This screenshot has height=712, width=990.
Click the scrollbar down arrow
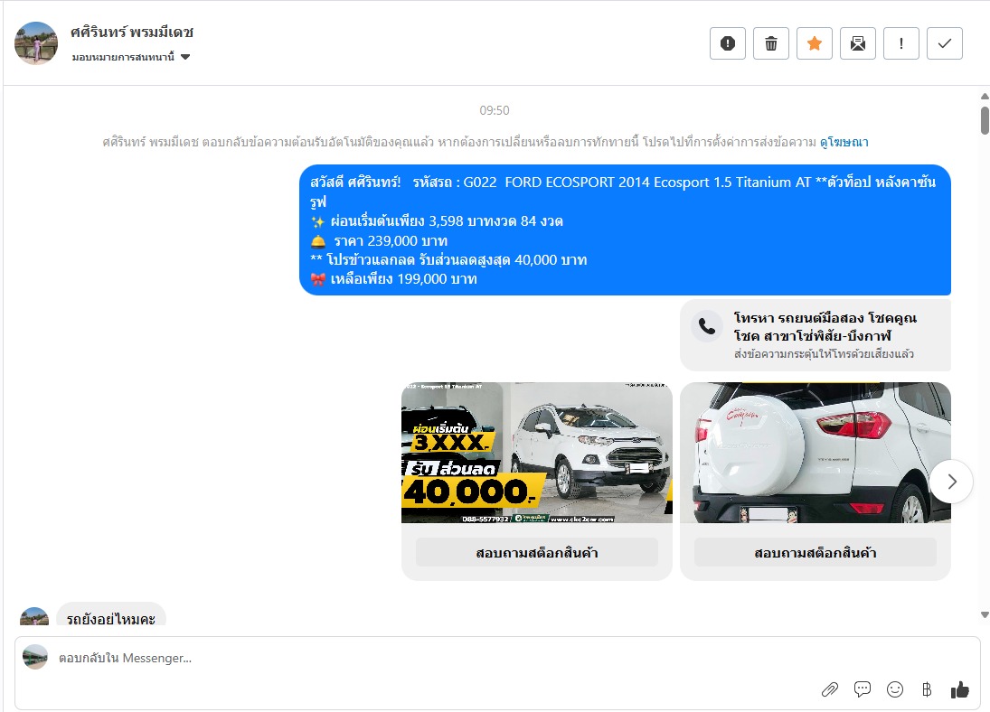(x=985, y=614)
